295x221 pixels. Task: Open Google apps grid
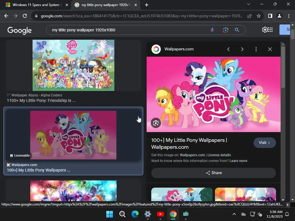point(270,30)
